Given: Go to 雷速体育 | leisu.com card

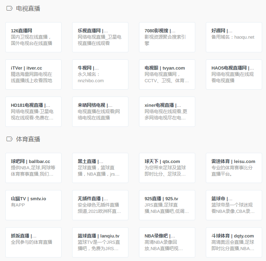Looking at the screenshot, I should point(234,168).
